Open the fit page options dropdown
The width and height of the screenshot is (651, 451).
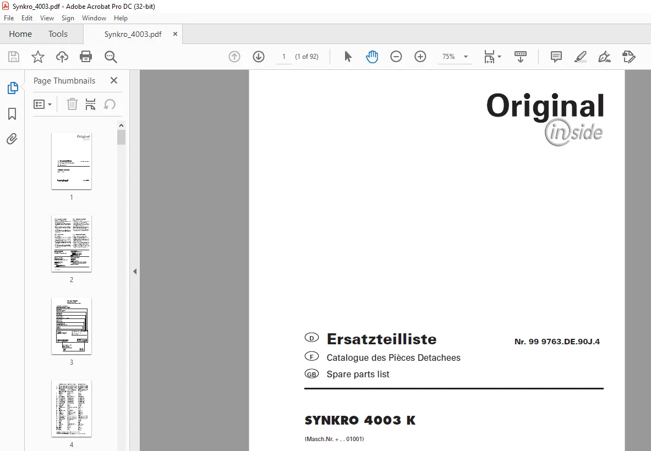click(493, 57)
